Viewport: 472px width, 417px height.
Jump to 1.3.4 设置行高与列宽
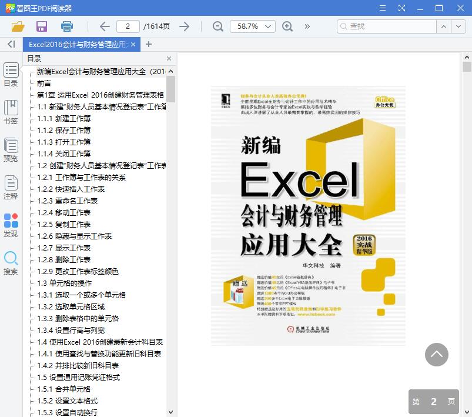click(x=71, y=330)
